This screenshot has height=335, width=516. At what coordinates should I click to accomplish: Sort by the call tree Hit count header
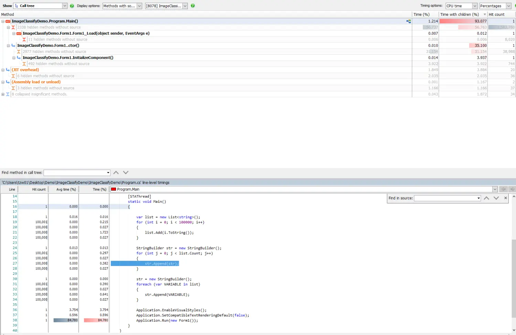[501, 14]
